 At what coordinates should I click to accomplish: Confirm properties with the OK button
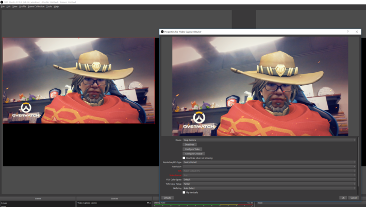point(343,198)
